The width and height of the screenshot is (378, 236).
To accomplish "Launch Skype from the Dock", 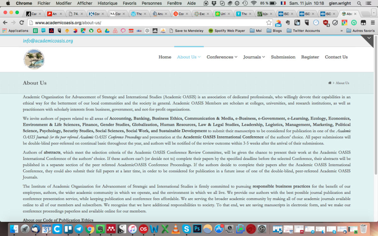I will (186, 229).
